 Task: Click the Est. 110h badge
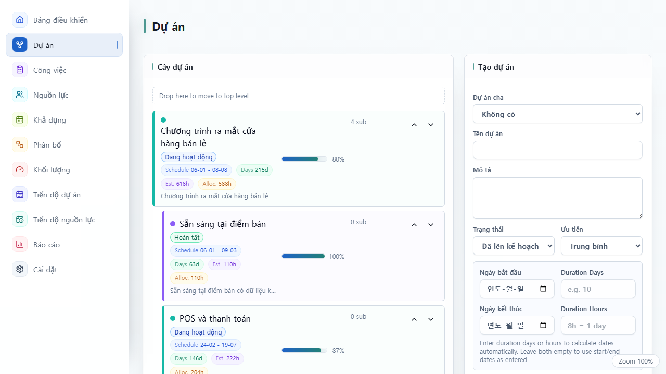pyautogui.click(x=224, y=264)
